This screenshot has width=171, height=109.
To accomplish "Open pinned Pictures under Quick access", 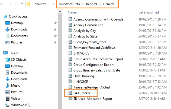I will coord(17,42).
